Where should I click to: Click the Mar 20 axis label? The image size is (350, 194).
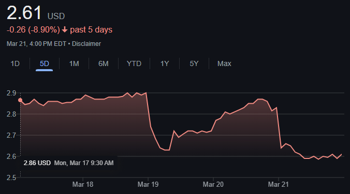[x=213, y=184]
